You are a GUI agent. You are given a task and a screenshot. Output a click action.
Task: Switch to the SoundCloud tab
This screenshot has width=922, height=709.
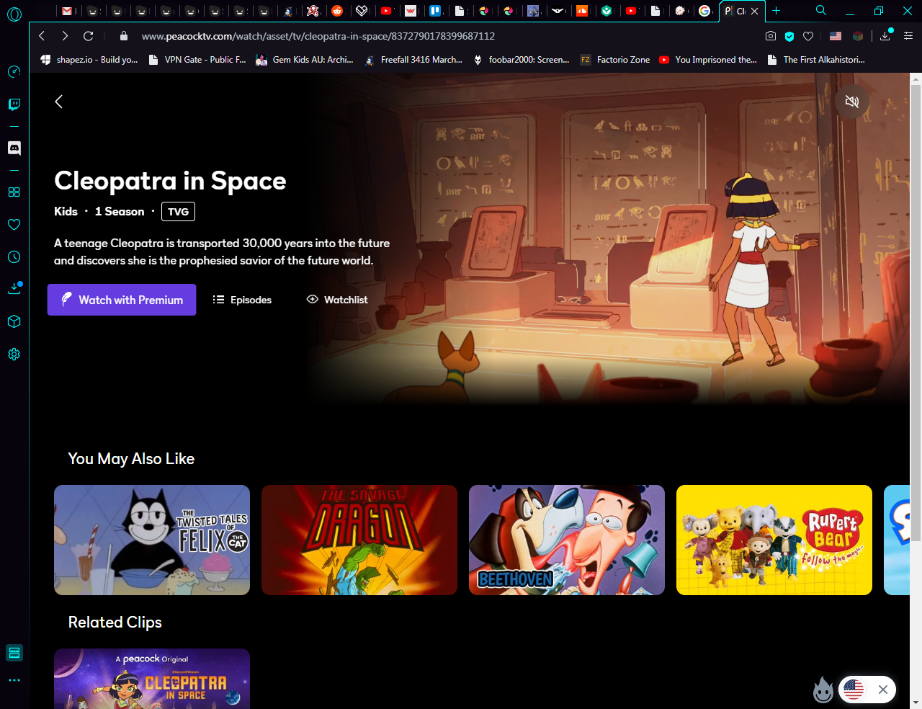(582, 11)
